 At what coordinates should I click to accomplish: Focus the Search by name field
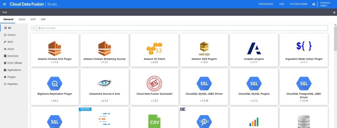[x=182, y=28]
